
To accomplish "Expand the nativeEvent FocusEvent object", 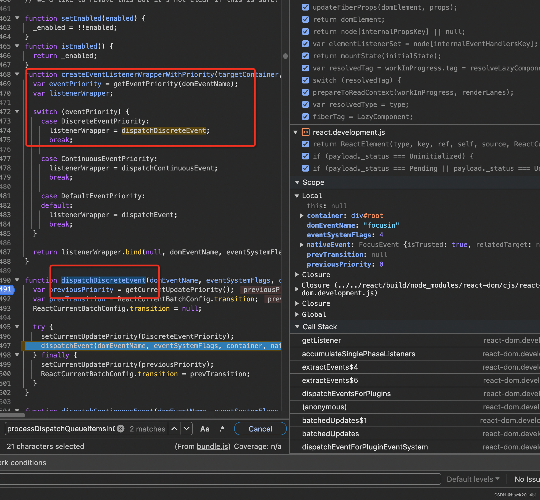I will 302,245.
